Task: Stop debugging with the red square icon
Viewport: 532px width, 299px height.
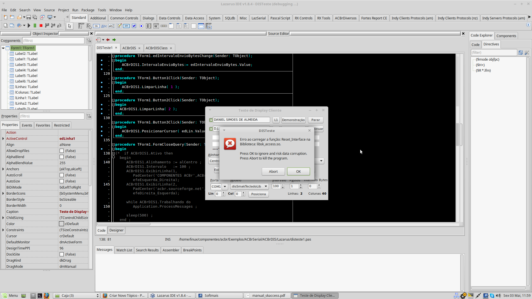Action: coord(41,25)
